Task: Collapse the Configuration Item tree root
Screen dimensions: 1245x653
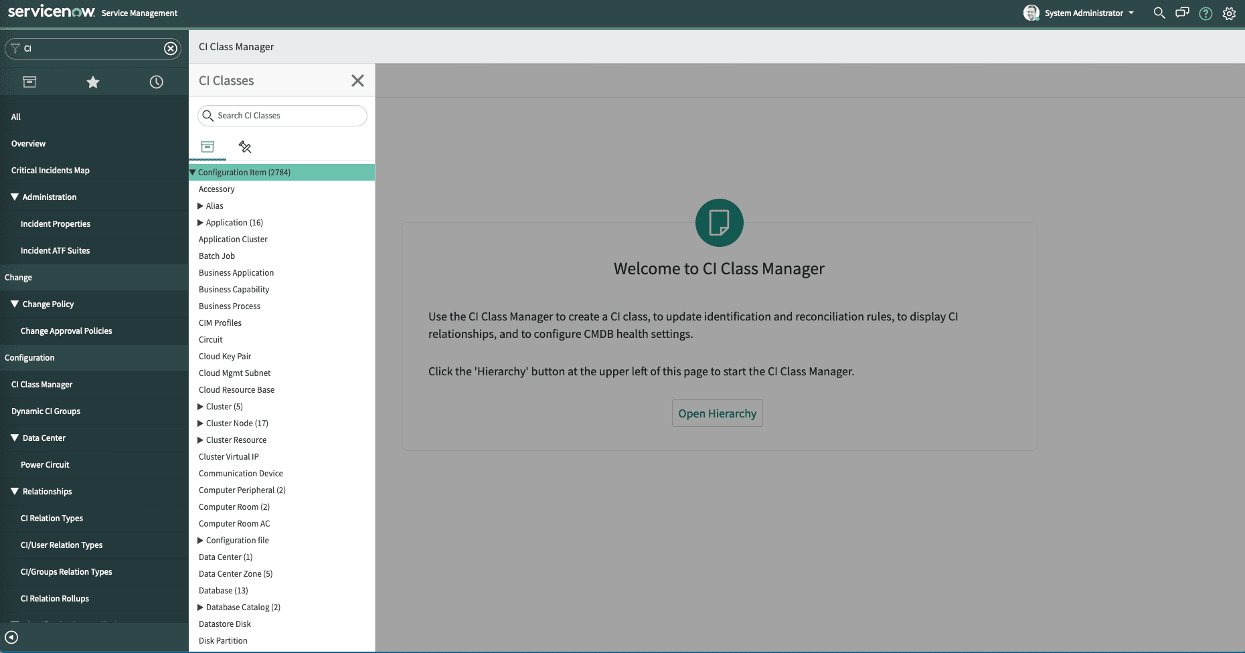Action: click(193, 172)
